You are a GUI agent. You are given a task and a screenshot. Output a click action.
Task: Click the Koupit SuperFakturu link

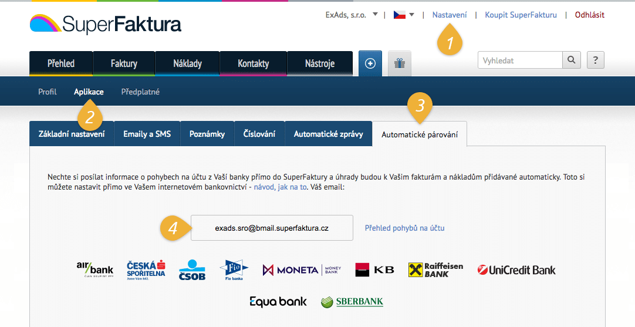tap(521, 15)
